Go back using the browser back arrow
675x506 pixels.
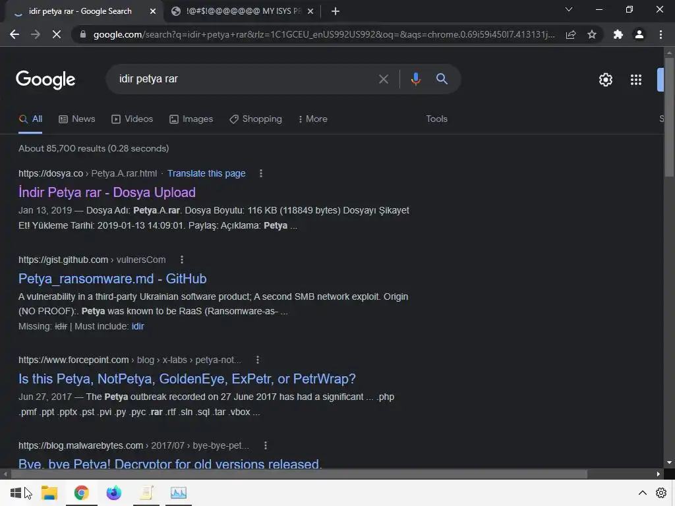coord(15,34)
